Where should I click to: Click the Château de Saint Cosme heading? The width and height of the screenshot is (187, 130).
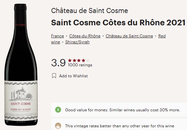[x=89, y=11]
